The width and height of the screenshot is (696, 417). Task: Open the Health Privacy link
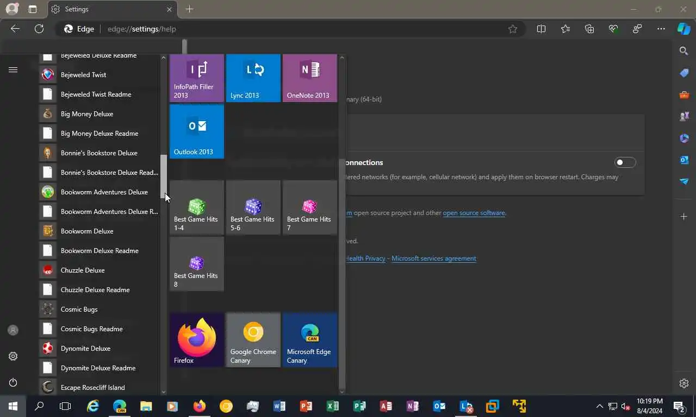coord(365,258)
